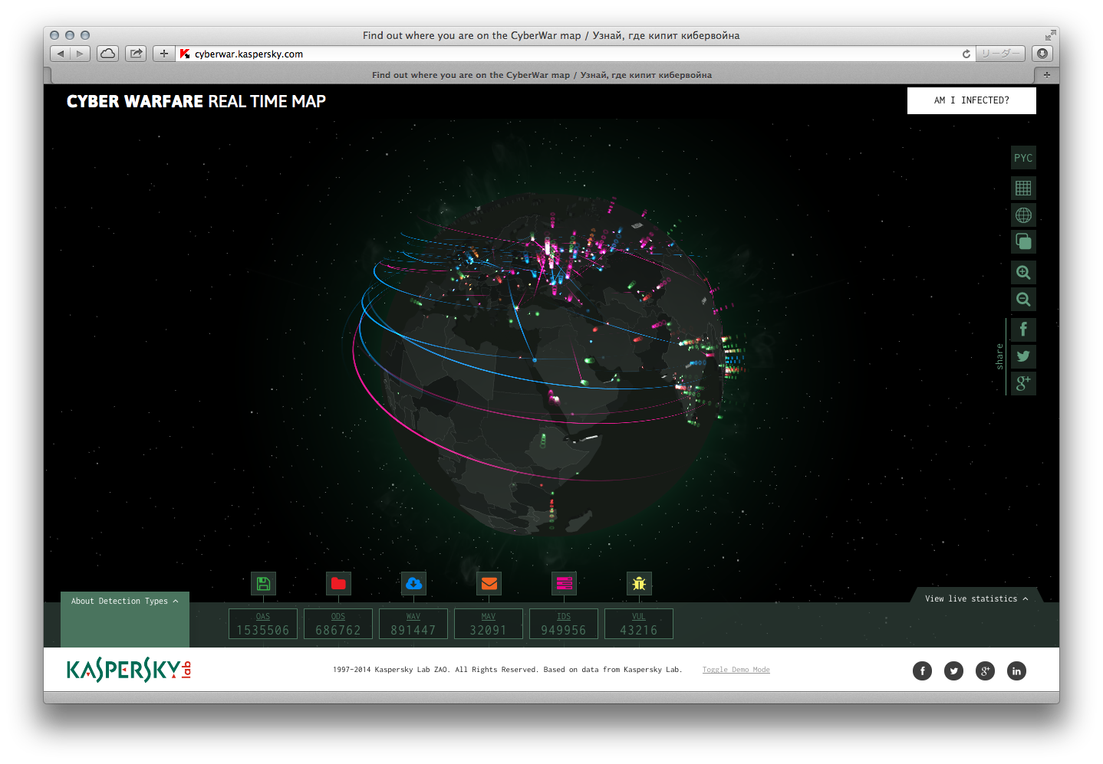
Task: Open a new tab with plus button
Action: 1046,75
